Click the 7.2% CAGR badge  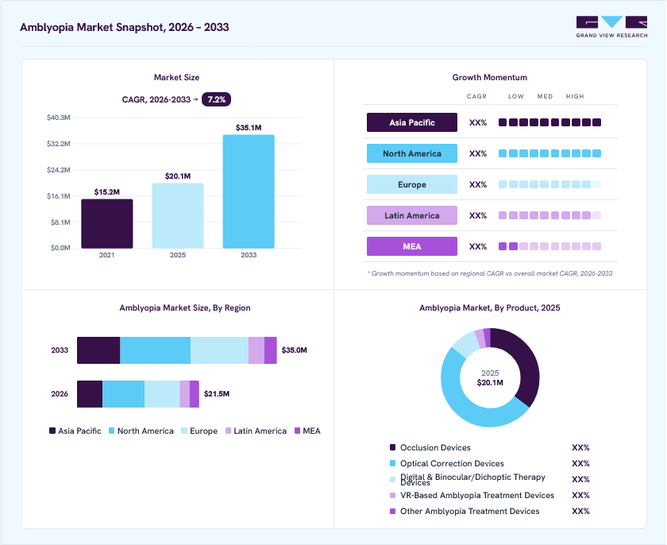216,99
